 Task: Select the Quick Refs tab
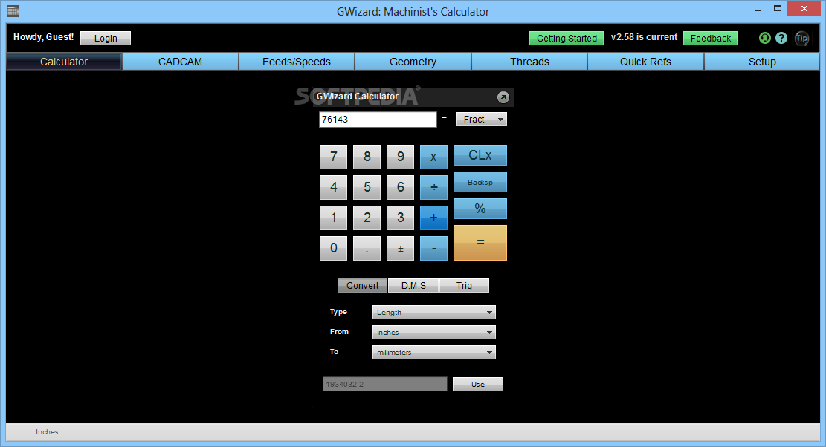tap(645, 62)
